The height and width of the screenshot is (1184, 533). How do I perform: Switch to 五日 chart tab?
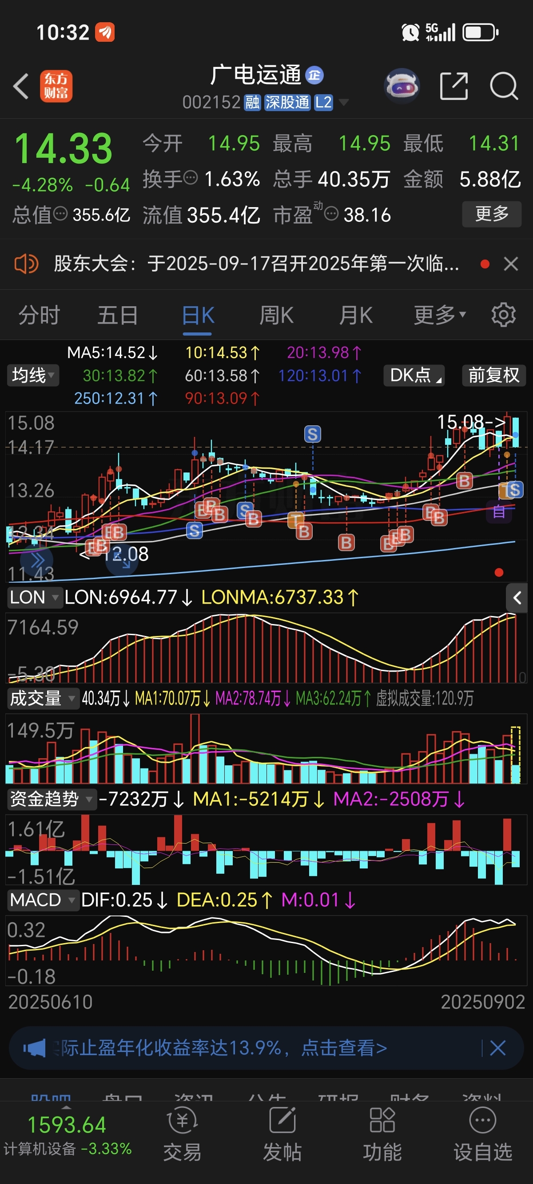click(118, 316)
